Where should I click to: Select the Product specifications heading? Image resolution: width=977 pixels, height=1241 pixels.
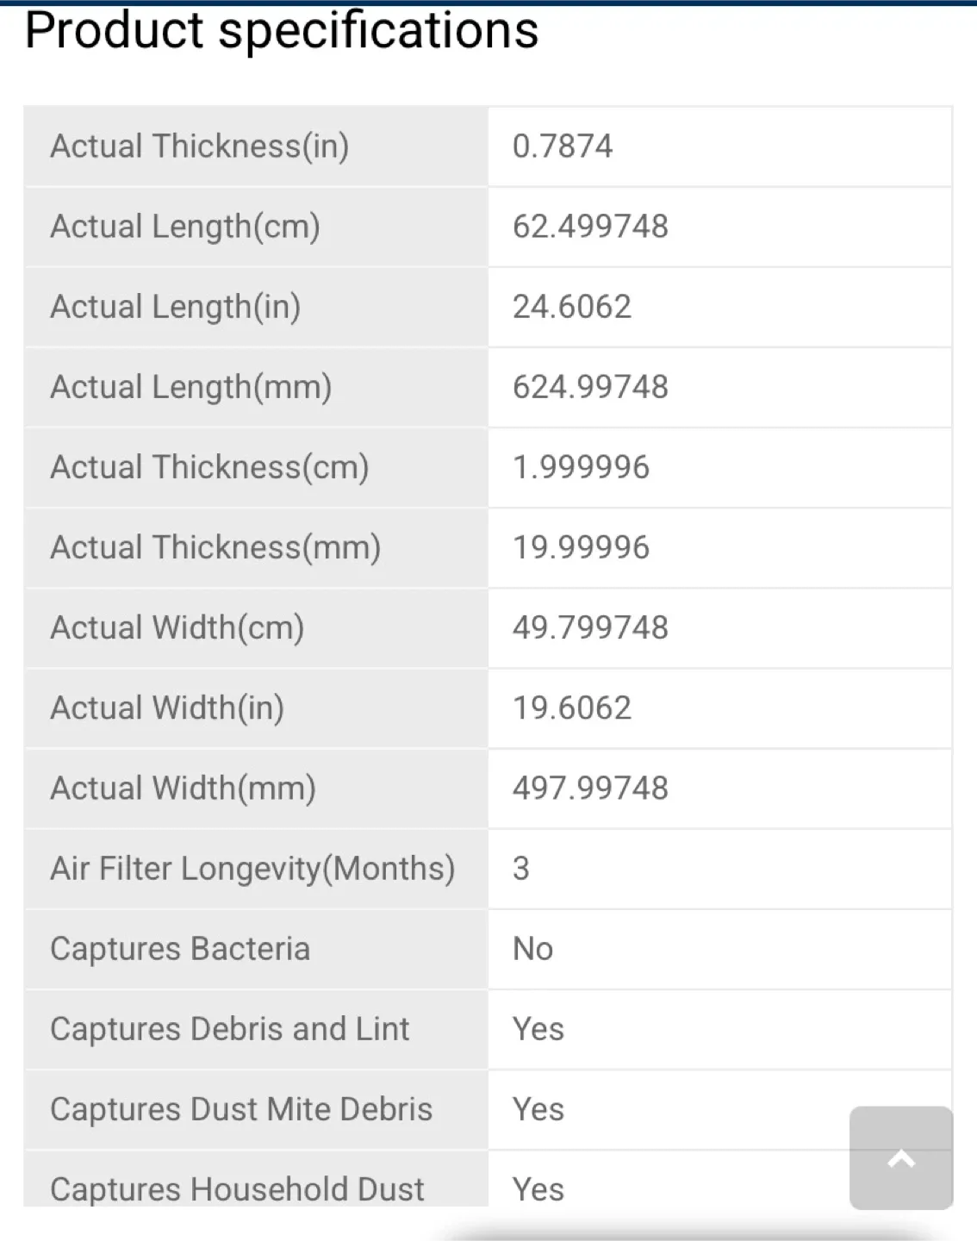tap(282, 31)
